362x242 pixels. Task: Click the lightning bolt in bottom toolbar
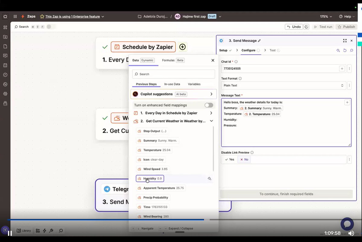pyautogui.click(x=44, y=231)
